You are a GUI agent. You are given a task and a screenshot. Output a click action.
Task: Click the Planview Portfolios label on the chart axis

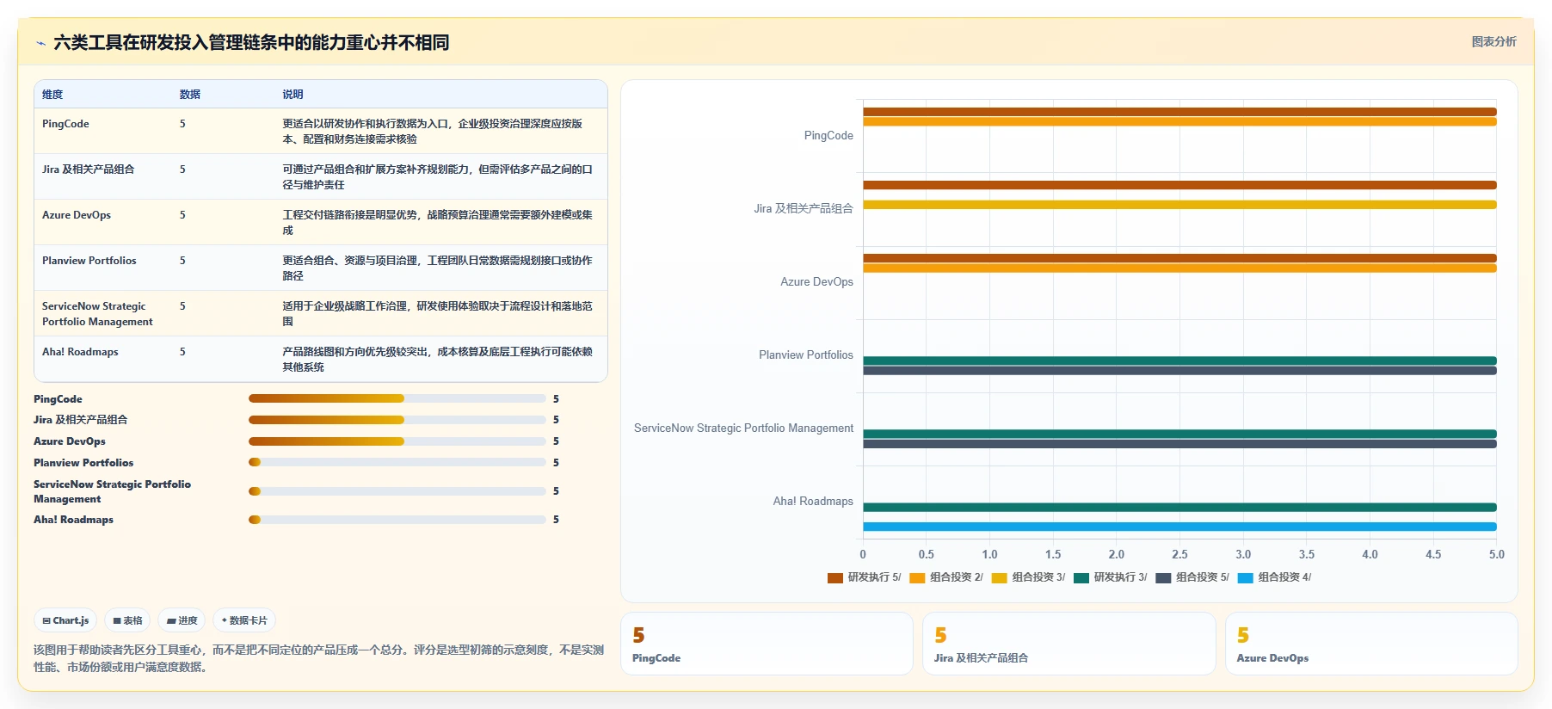tap(806, 355)
